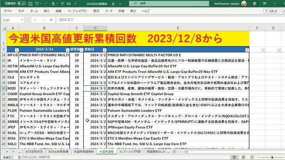
Task: Select column D header
Action: [x=95, y=28]
